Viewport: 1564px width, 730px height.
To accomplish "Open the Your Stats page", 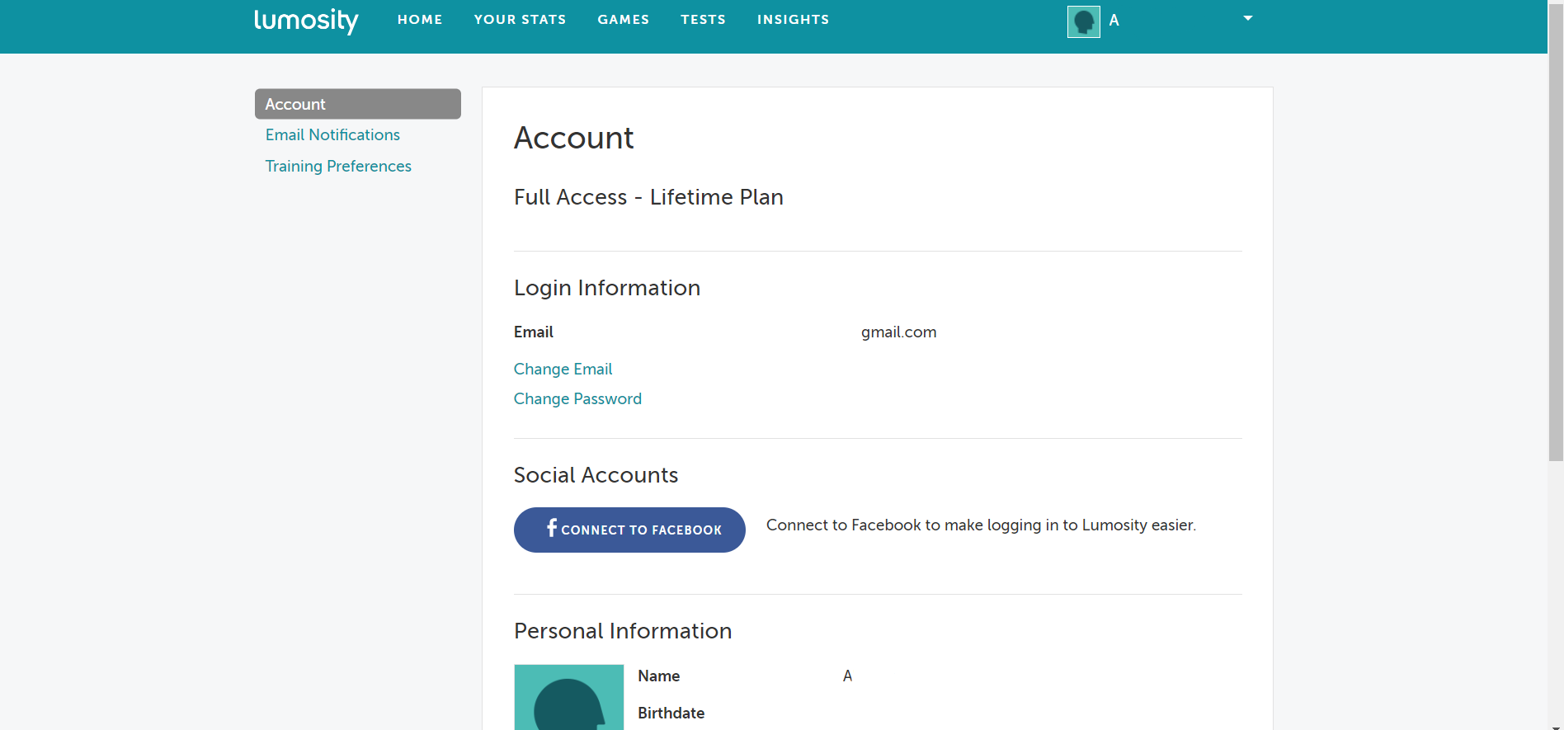I will (520, 20).
